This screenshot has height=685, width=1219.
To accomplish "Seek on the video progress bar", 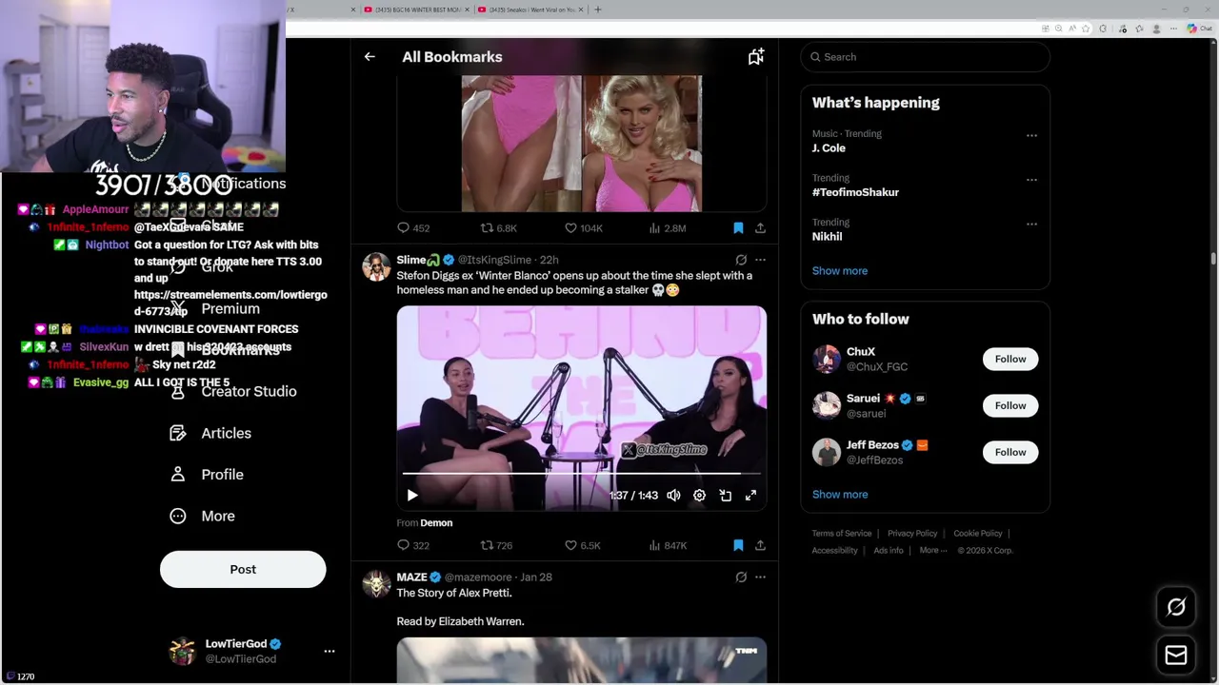I will click(581, 473).
